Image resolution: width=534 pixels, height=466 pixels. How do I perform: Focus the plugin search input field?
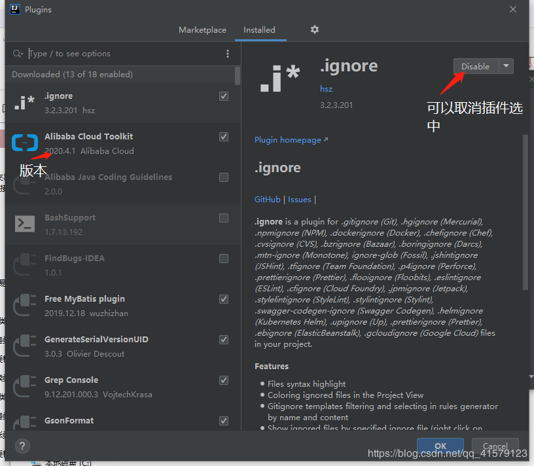click(x=124, y=54)
